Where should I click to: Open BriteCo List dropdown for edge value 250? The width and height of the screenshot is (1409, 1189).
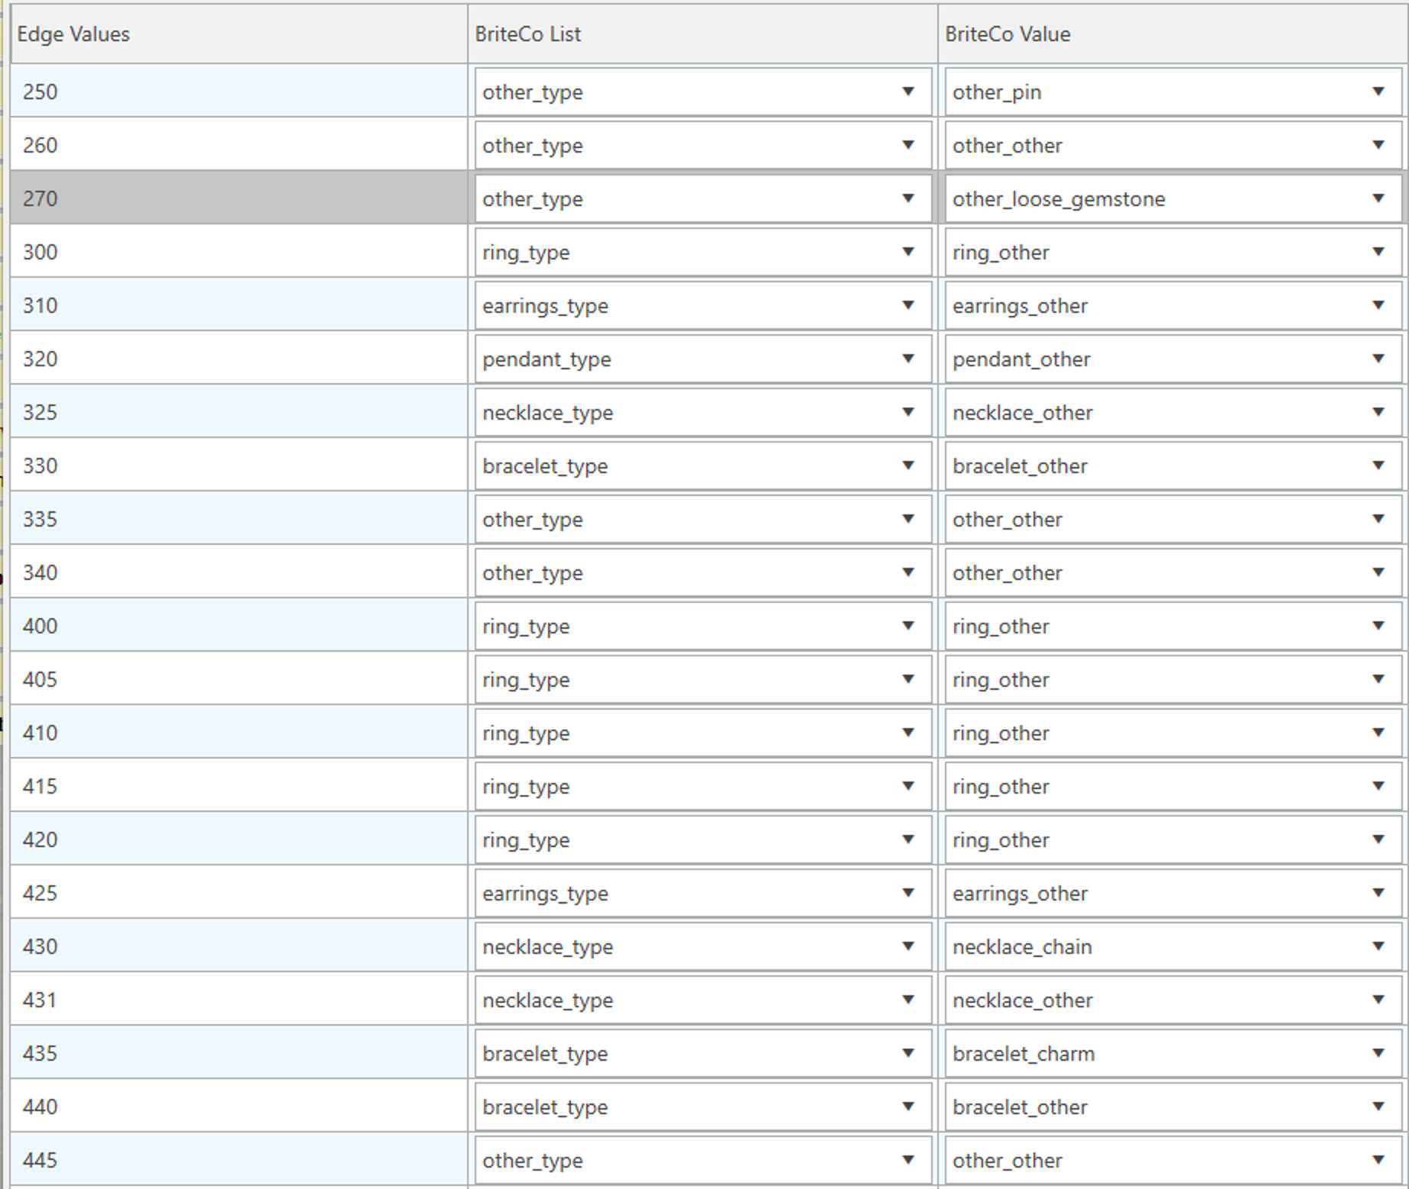point(908,92)
